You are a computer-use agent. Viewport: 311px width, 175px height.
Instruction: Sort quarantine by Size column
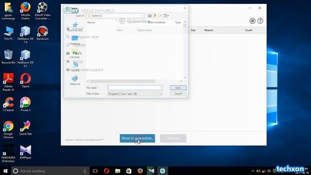(193, 30)
